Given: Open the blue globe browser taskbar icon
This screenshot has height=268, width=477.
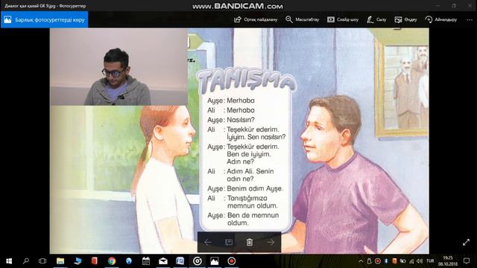Looking at the screenshot, I should [129, 261].
